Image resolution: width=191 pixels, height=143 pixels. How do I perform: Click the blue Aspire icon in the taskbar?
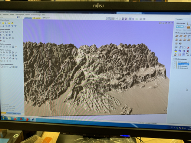click(x=33, y=119)
